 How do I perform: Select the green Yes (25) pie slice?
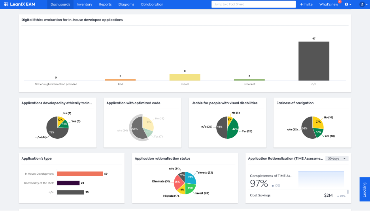point(233,129)
